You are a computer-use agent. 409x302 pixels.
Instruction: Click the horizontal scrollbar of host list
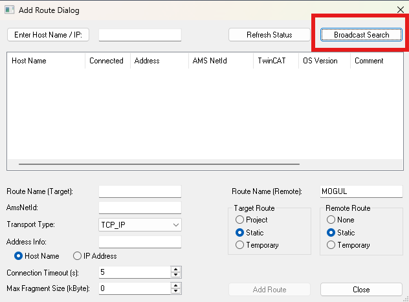(x=194, y=164)
